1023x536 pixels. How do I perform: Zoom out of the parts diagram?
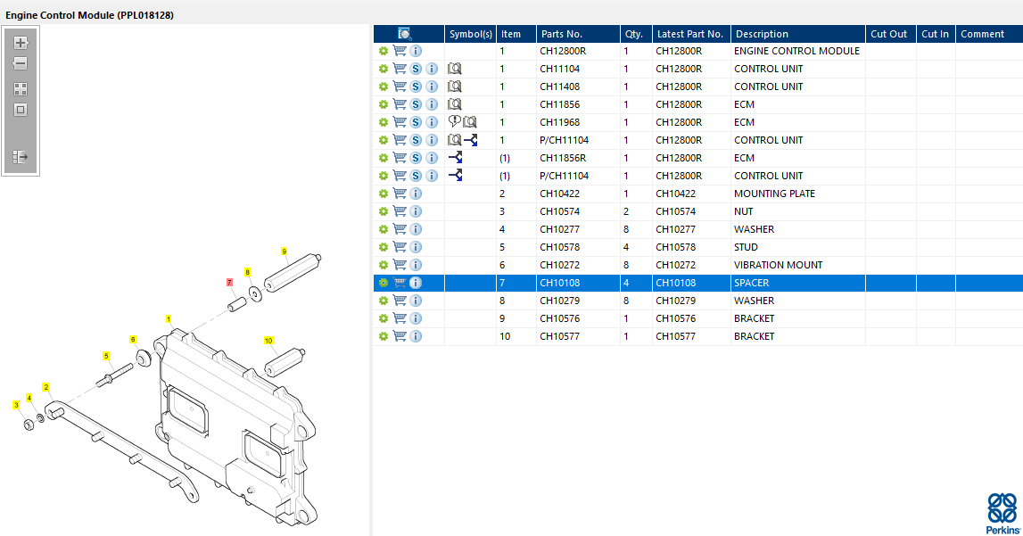point(21,63)
